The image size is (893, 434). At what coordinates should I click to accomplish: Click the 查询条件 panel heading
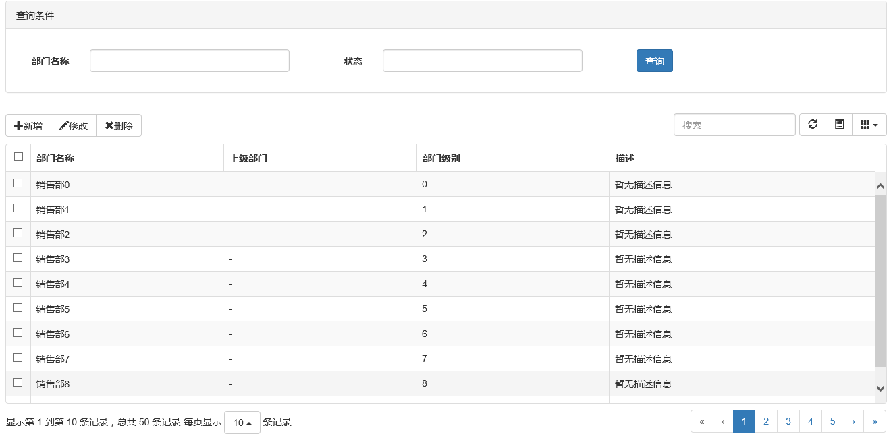446,15
